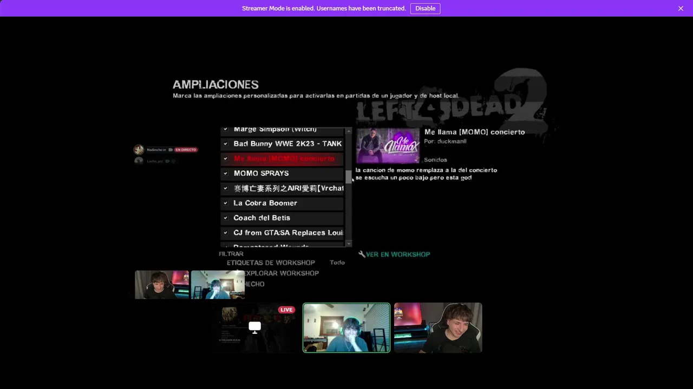Select the green-outlined center webcam tile
The height and width of the screenshot is (389, 693).
[346, 327]
